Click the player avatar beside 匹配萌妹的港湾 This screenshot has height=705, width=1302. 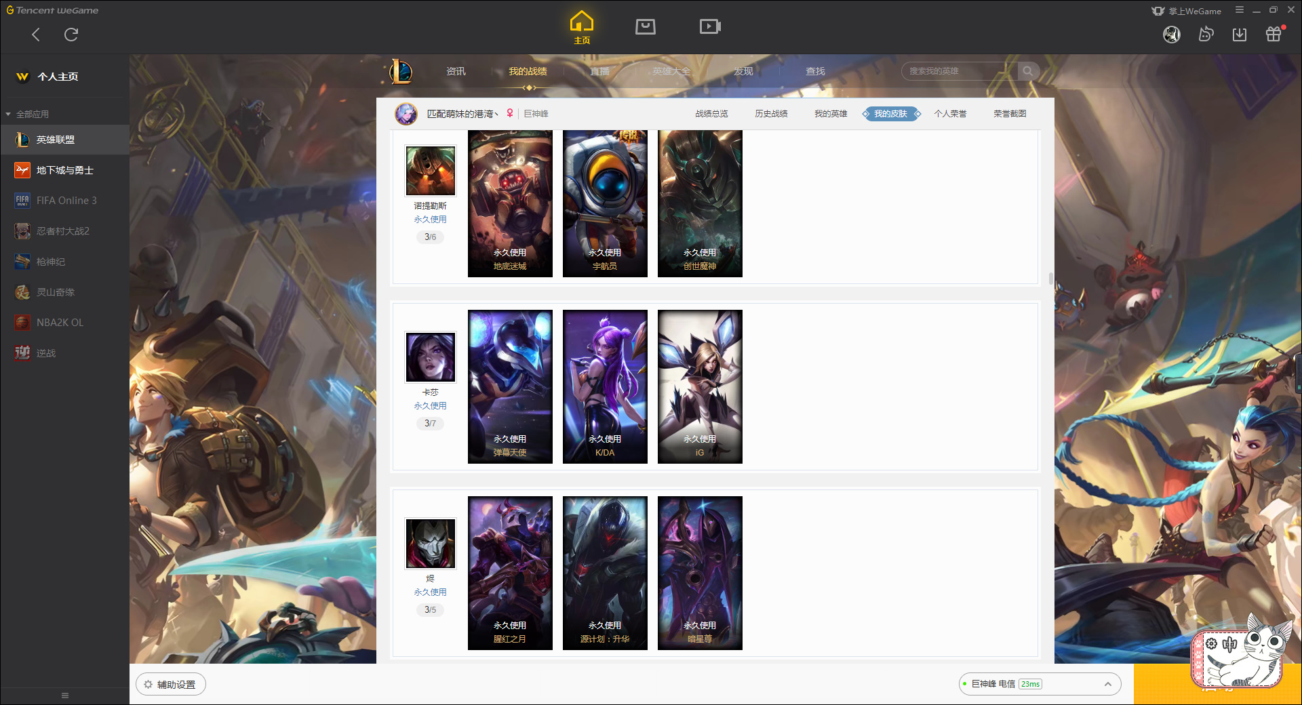(x=406, y=114)
